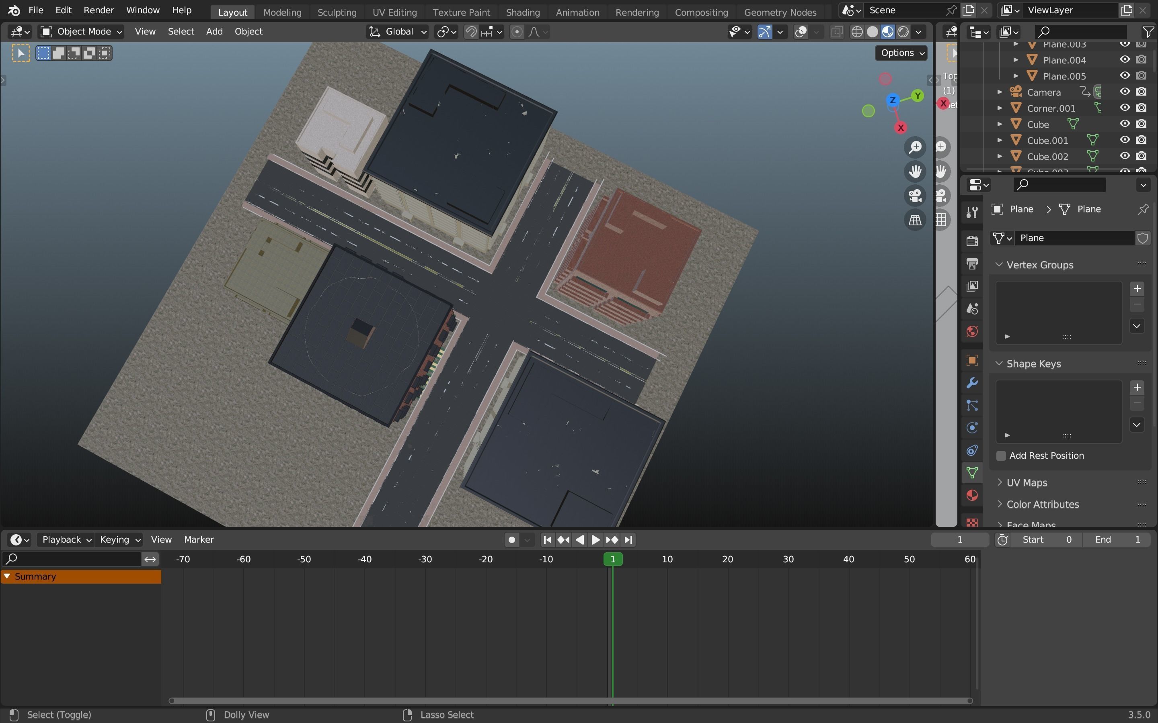Add a shape key with plus button
This screenshot has height=723, width=1158.
tap(1137, 387)
